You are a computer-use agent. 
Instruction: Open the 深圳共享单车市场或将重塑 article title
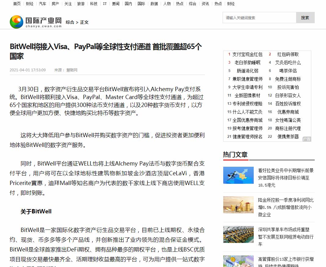286,237
